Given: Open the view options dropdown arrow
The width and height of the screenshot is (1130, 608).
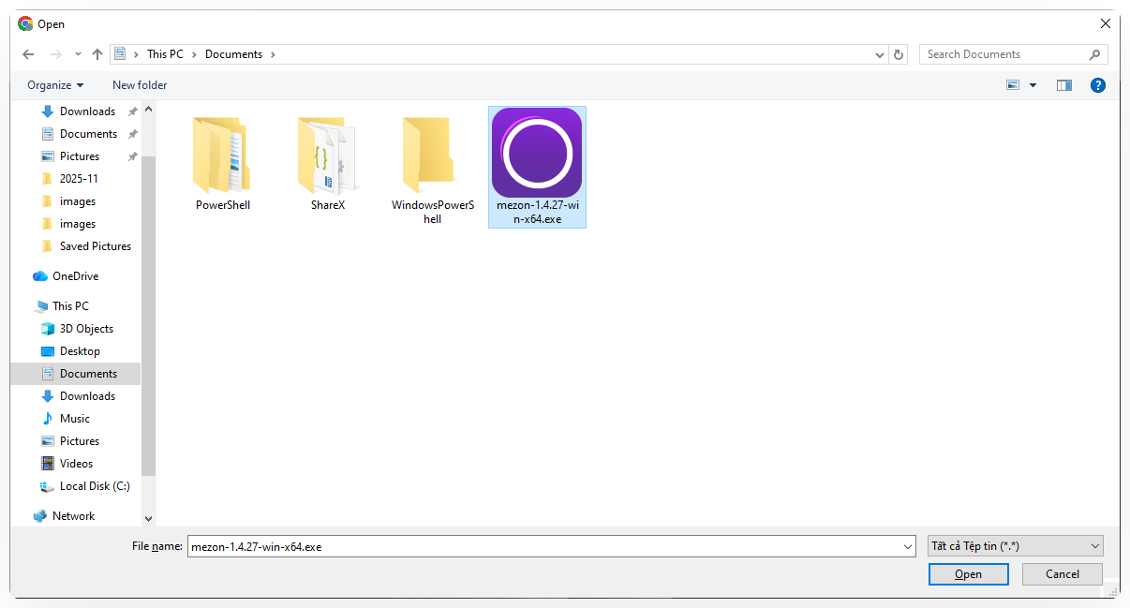Looking at the screenshot, I should pos(1033,85).
